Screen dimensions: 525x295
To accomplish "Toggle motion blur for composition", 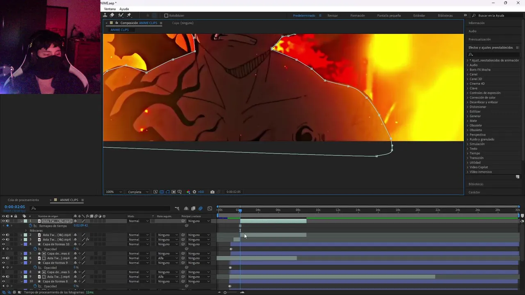I will click(x=200, y=209).
